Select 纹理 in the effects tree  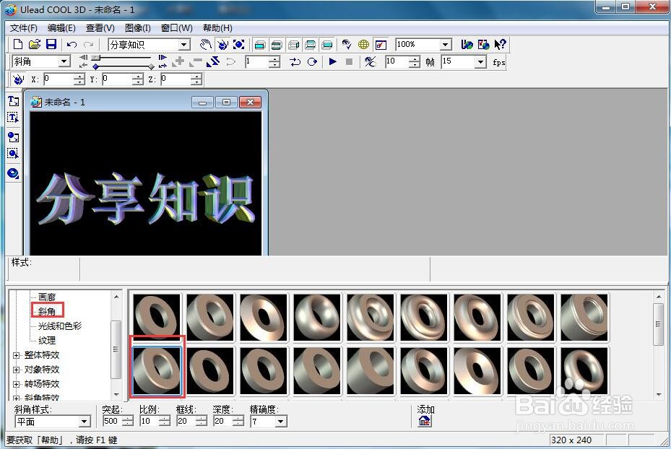[x=47, y=341]
